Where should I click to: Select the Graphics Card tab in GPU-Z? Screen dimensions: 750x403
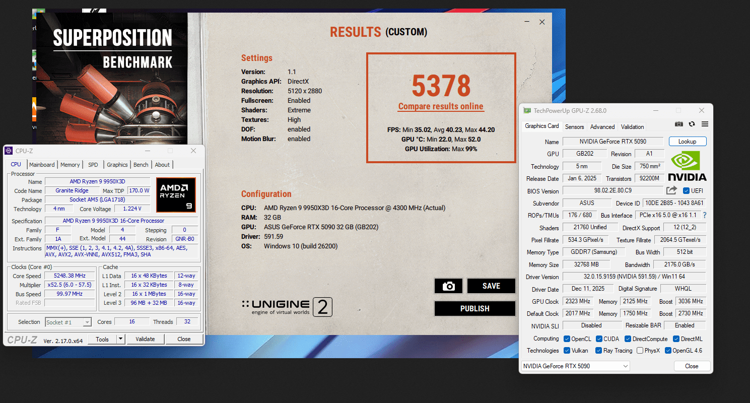[x=541, y=126]
